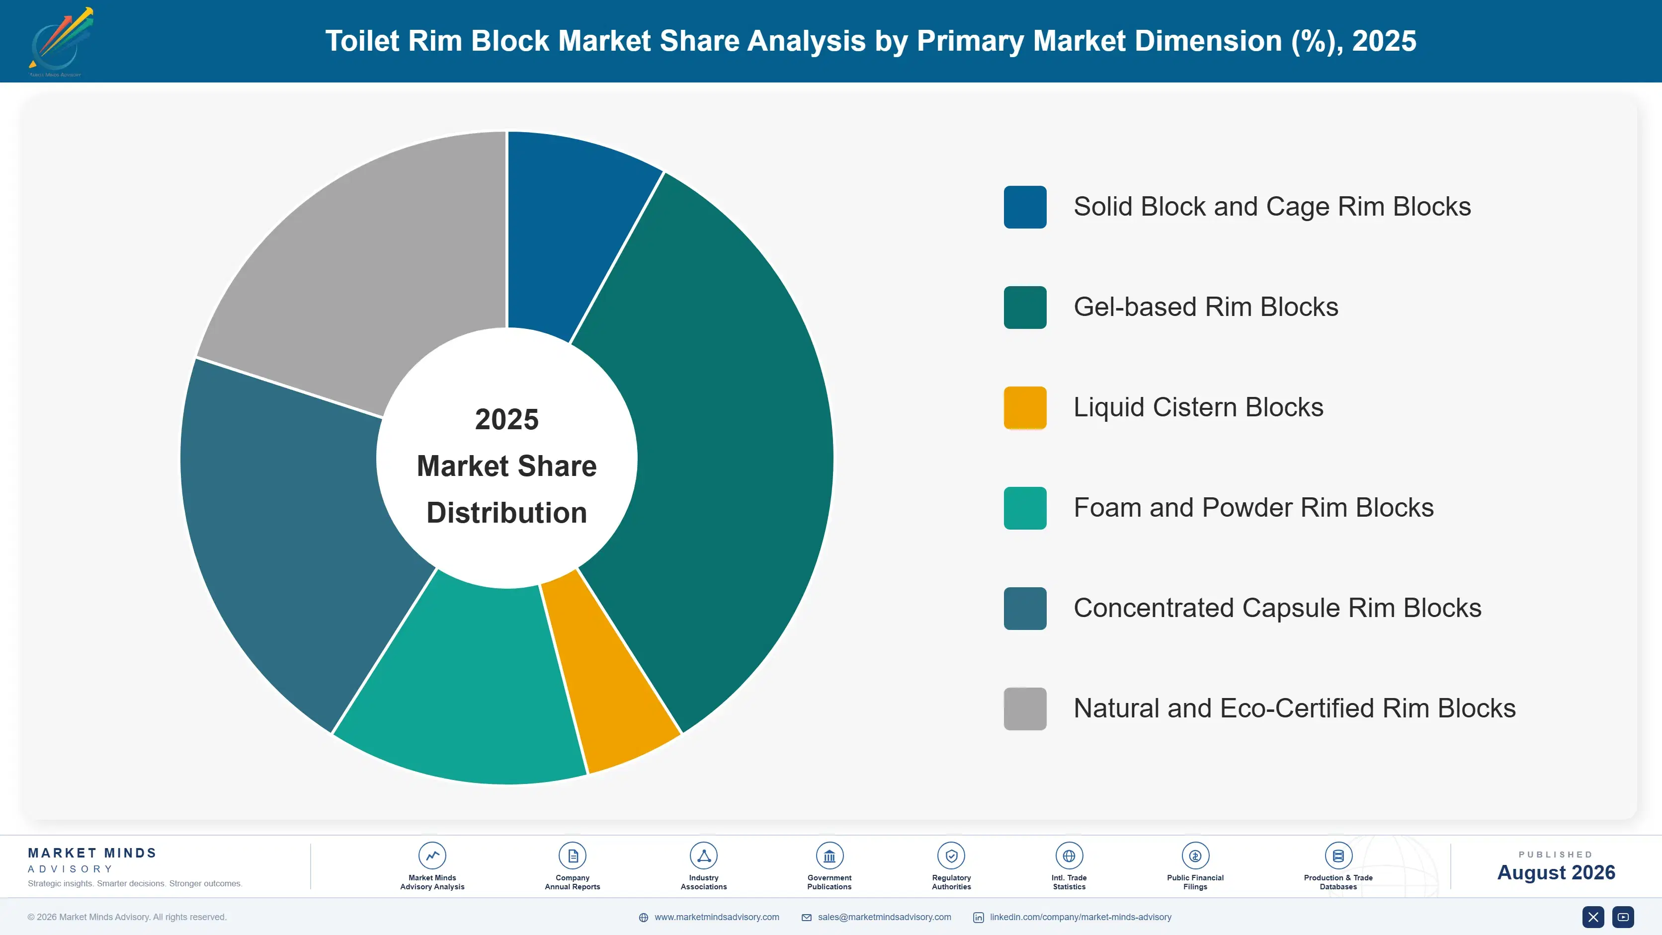Viewport: 1662px width, 935px height.
Task: Click the 'Liquid Cistern Blocks' legend label
Action: click(1198, 407)
